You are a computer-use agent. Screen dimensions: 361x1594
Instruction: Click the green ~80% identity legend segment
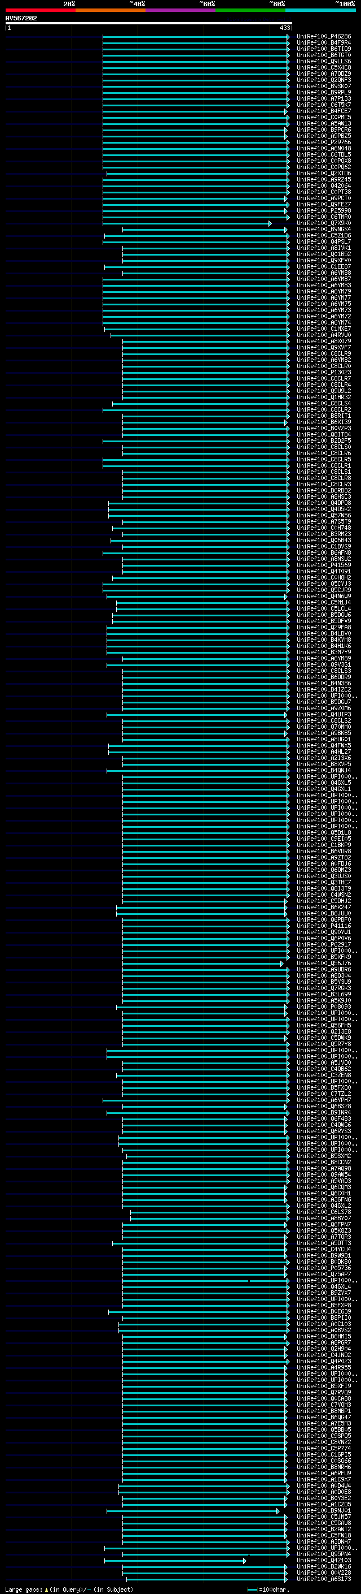tap(250, 10)
